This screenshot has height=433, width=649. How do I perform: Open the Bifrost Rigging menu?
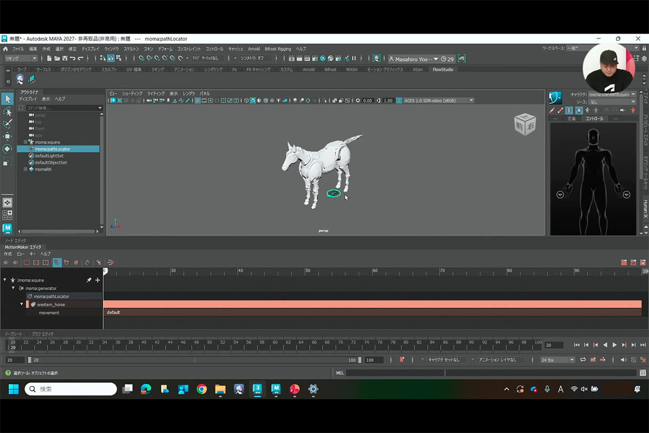click(278, 49)
